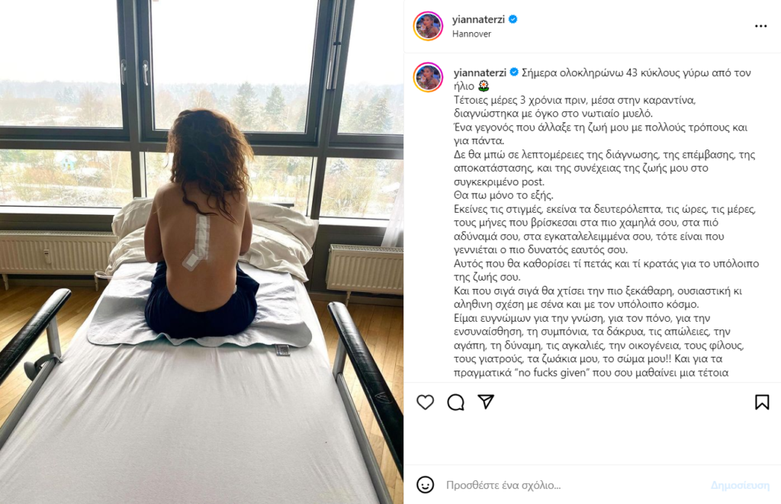
Task: Click the header profile avatar story ring
Action: 428,26
